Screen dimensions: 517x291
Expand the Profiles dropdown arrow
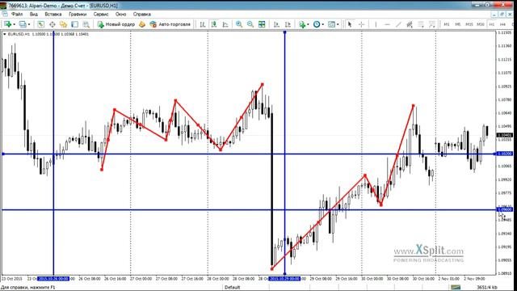coord(29,24)
